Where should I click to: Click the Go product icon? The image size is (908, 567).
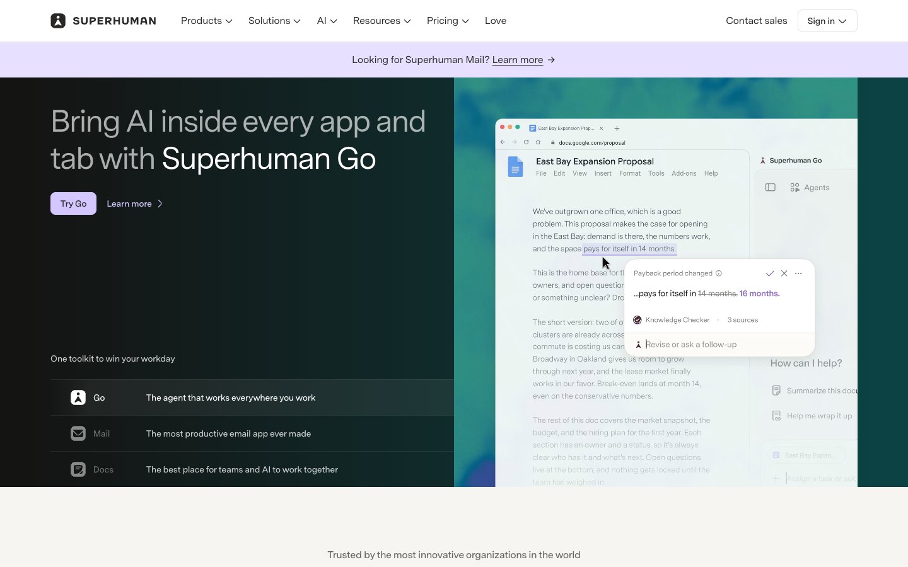(x=78, y=398)
